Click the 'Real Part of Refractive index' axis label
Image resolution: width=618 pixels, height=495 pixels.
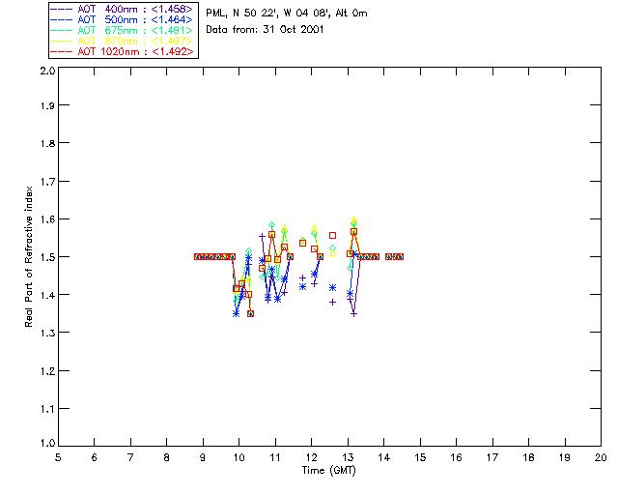28,256
